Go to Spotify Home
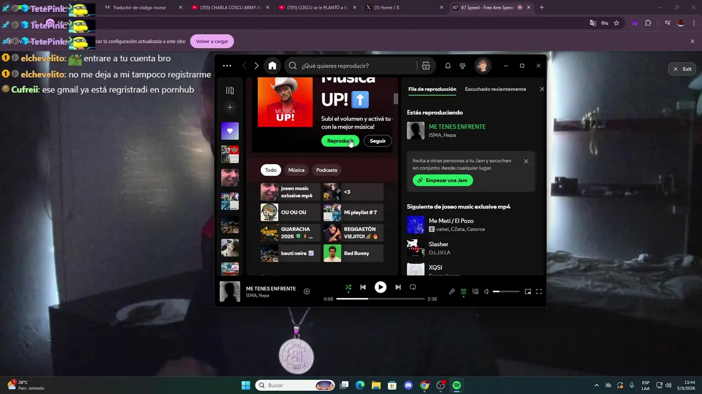This screenshot has height=394, width=702. click(272, 66)
